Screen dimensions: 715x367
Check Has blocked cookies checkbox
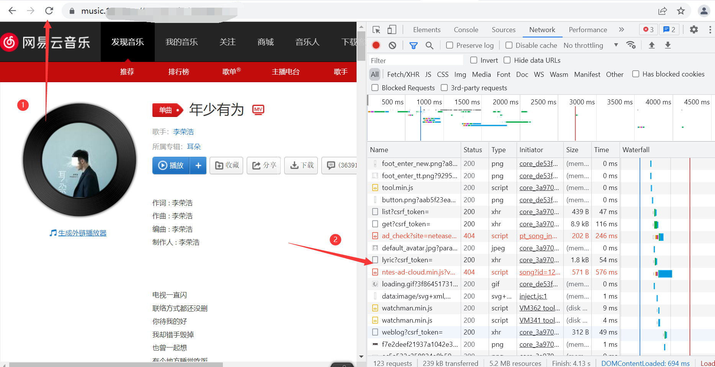point(636,74)
